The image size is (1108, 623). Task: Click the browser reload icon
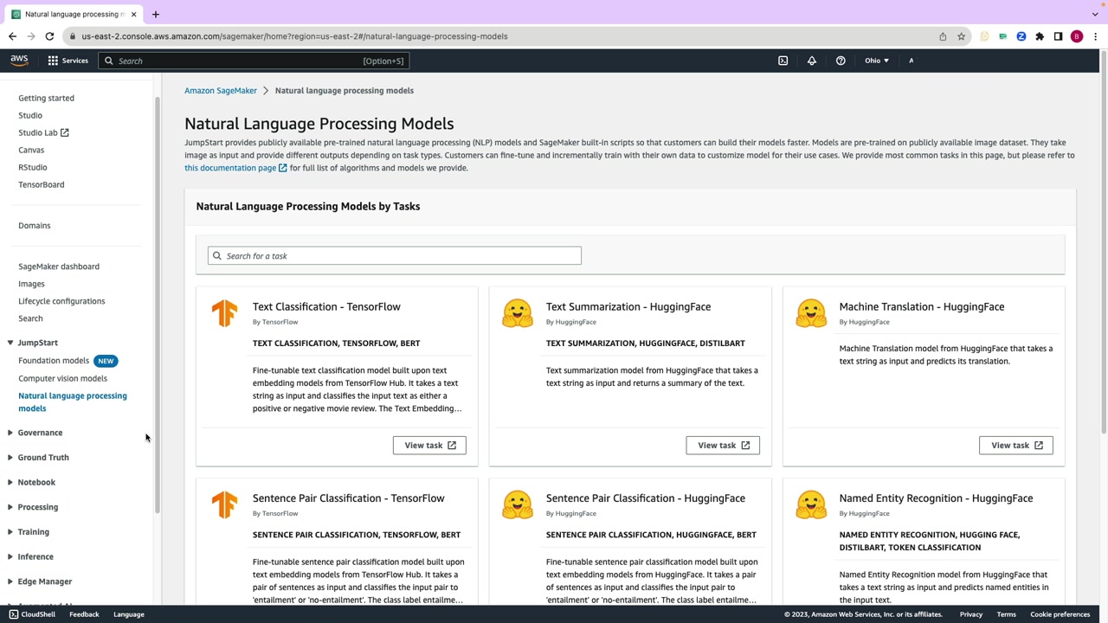tap(49, 36)
